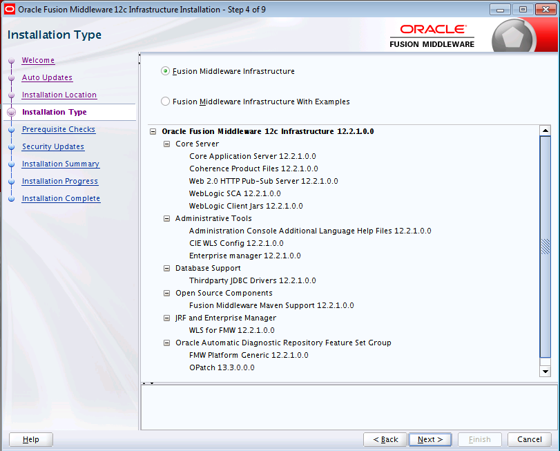Click the Security Updates step bullet icon
Image resolution: width=560 pixels, height=451 pixels.
(12, 146)
